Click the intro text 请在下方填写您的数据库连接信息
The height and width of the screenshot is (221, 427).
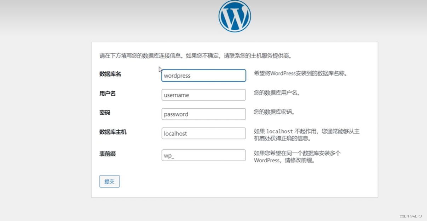141,56
